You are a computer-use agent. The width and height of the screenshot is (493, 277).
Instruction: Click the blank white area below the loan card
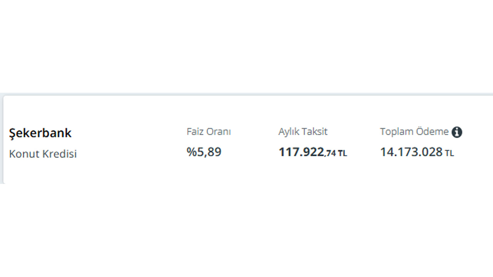pos(246,230)
